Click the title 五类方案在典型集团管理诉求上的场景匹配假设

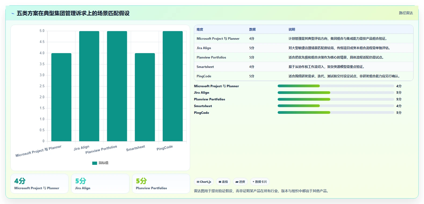pos(73,13)
